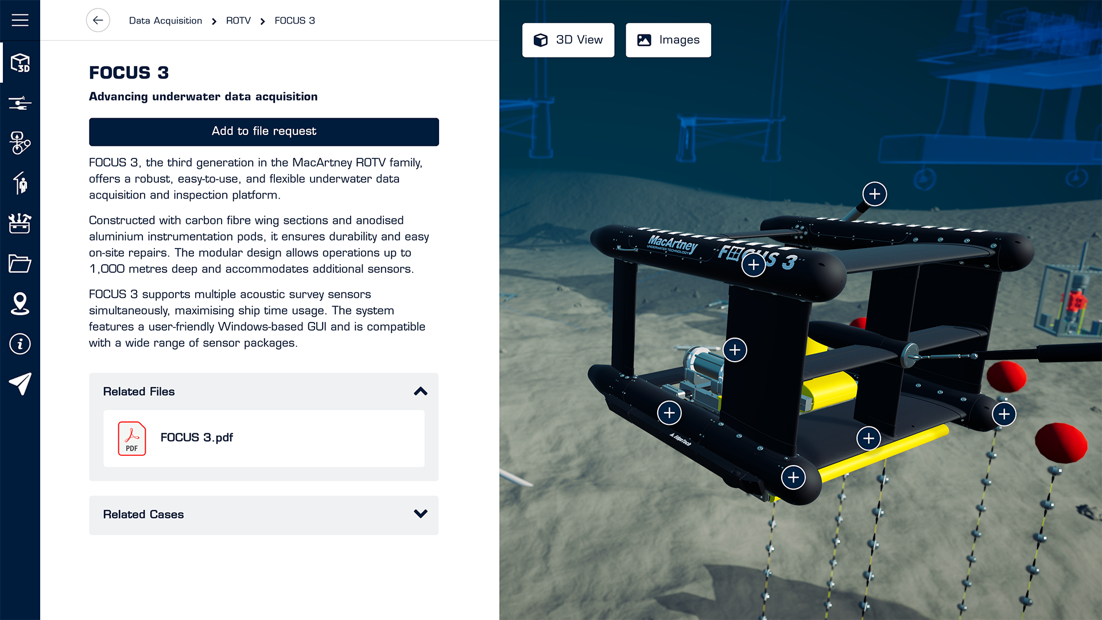Expand the Related Cases section

pyautogui.click(x=421, y=514)
